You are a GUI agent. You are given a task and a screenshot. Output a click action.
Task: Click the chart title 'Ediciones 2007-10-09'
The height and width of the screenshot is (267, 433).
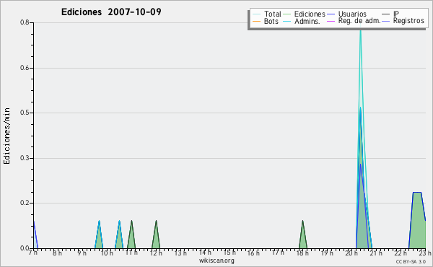click(x=111, y=12)
